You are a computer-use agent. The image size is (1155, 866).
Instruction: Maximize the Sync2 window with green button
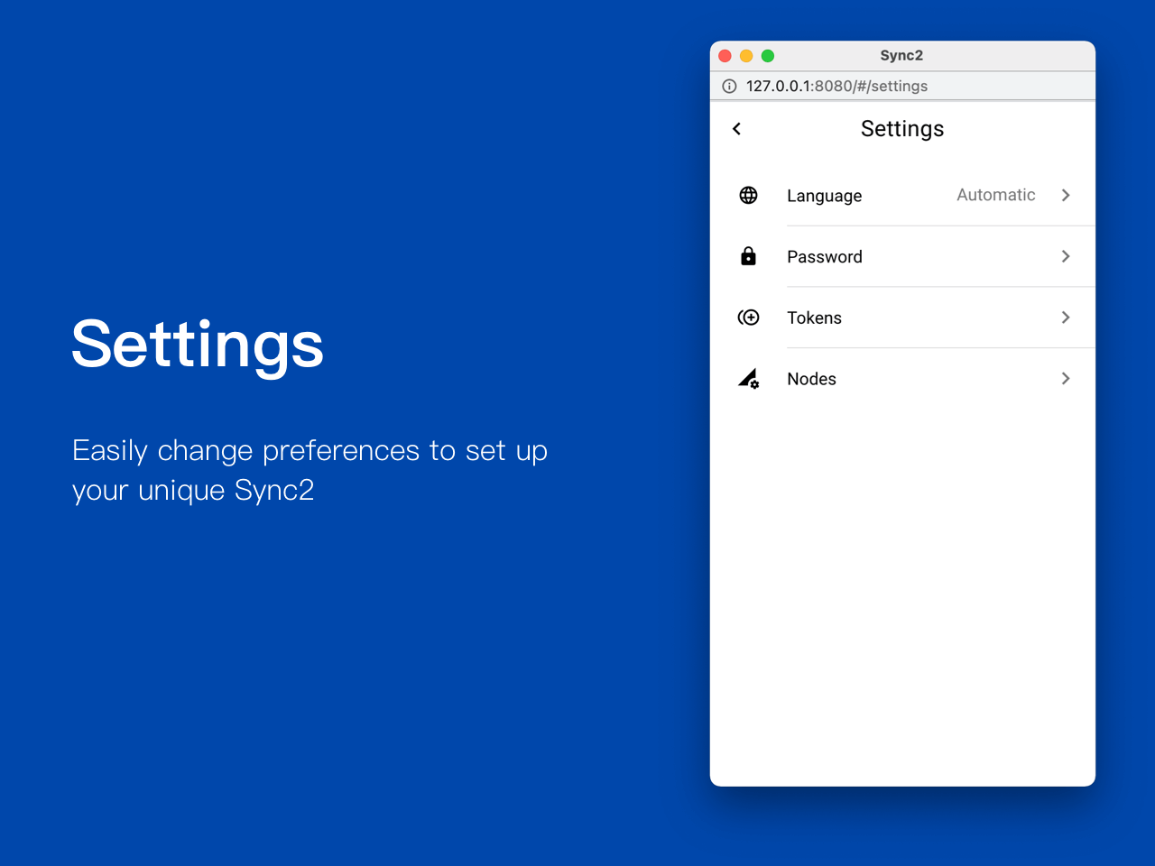tap(768, 56)
